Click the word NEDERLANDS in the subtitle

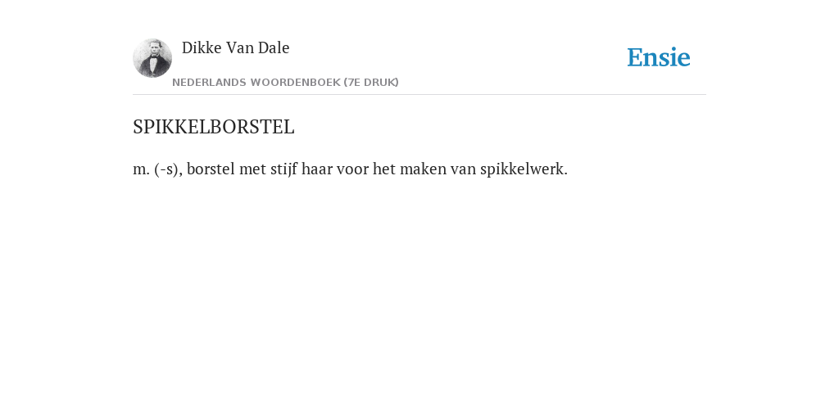209,83
